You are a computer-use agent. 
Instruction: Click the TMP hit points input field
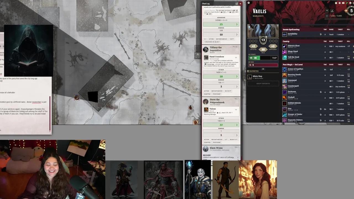pos(274,58)
